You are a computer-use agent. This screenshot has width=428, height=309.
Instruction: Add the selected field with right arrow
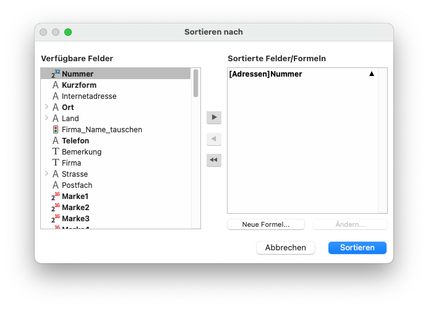(x=214, y=117)
